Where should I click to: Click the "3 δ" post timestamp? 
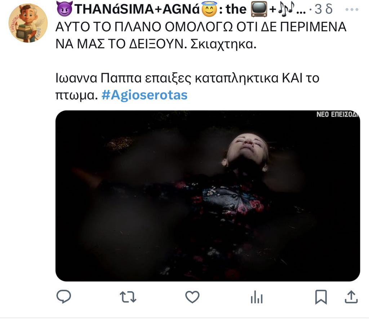coord(324,9)
